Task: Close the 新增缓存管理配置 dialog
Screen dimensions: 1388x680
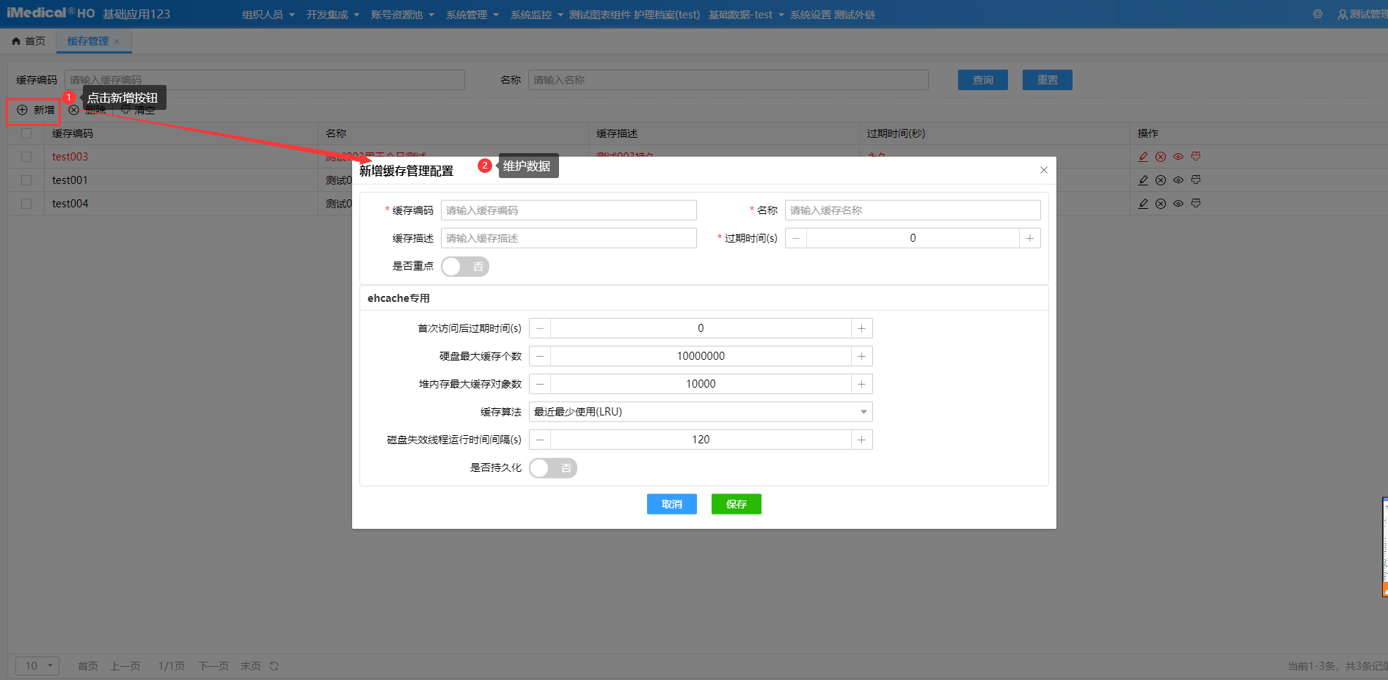Action: (1044, 170)
